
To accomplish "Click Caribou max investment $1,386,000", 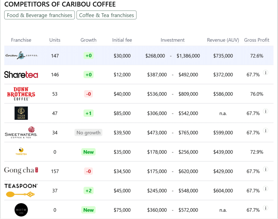I will tap(188, 56).
